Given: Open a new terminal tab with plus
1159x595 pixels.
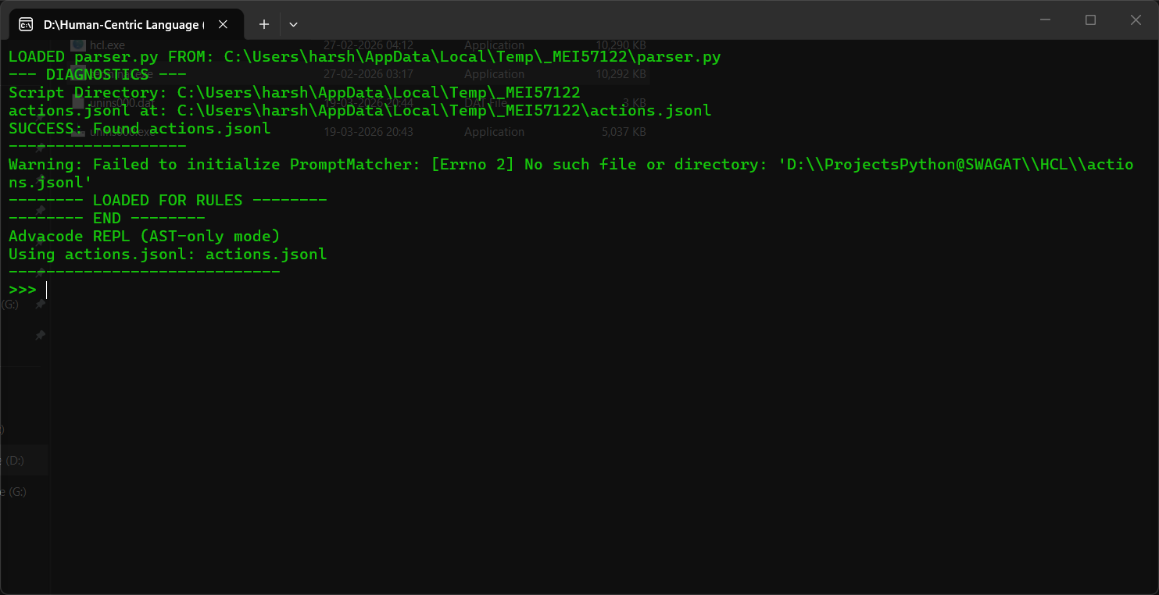Looking at the screenshot, I should 264,24.
